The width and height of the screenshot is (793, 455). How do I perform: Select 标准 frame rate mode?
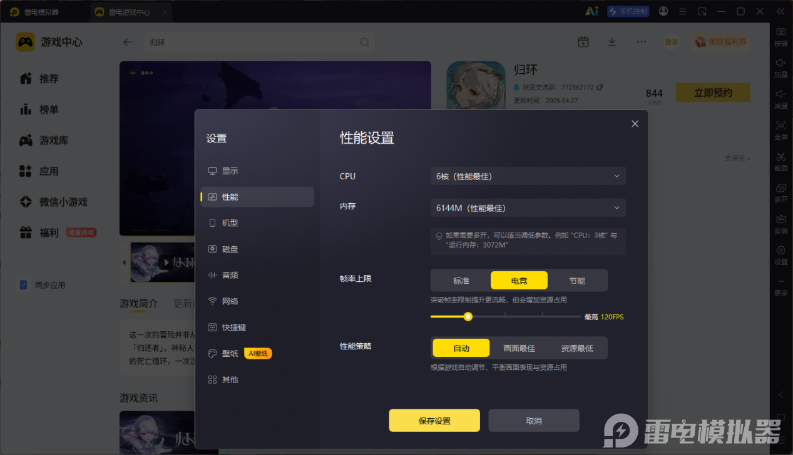461,281
